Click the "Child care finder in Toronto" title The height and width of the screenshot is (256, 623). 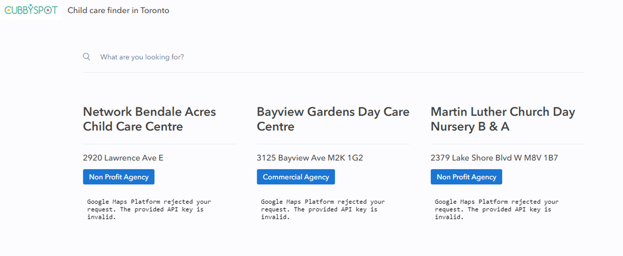(118, 11)
